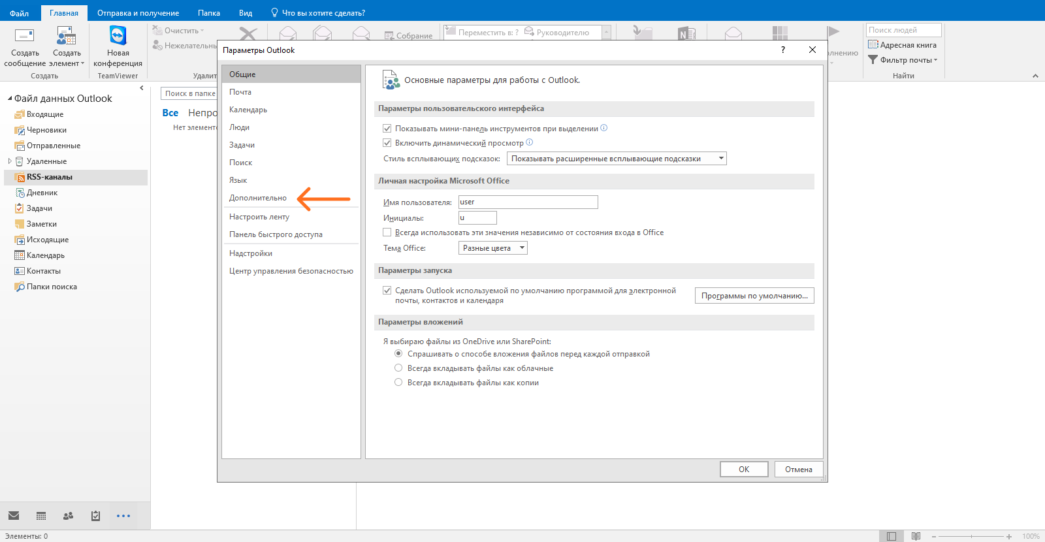The height and width of the screenshot is (542, 1045).
Task: Click the OK button
Action: 744,470
